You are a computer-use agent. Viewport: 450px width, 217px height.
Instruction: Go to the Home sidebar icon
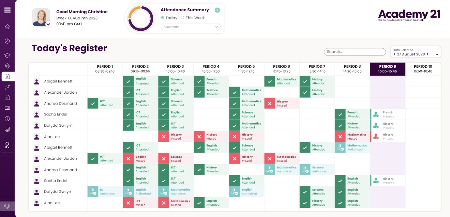tap(7, 27)
